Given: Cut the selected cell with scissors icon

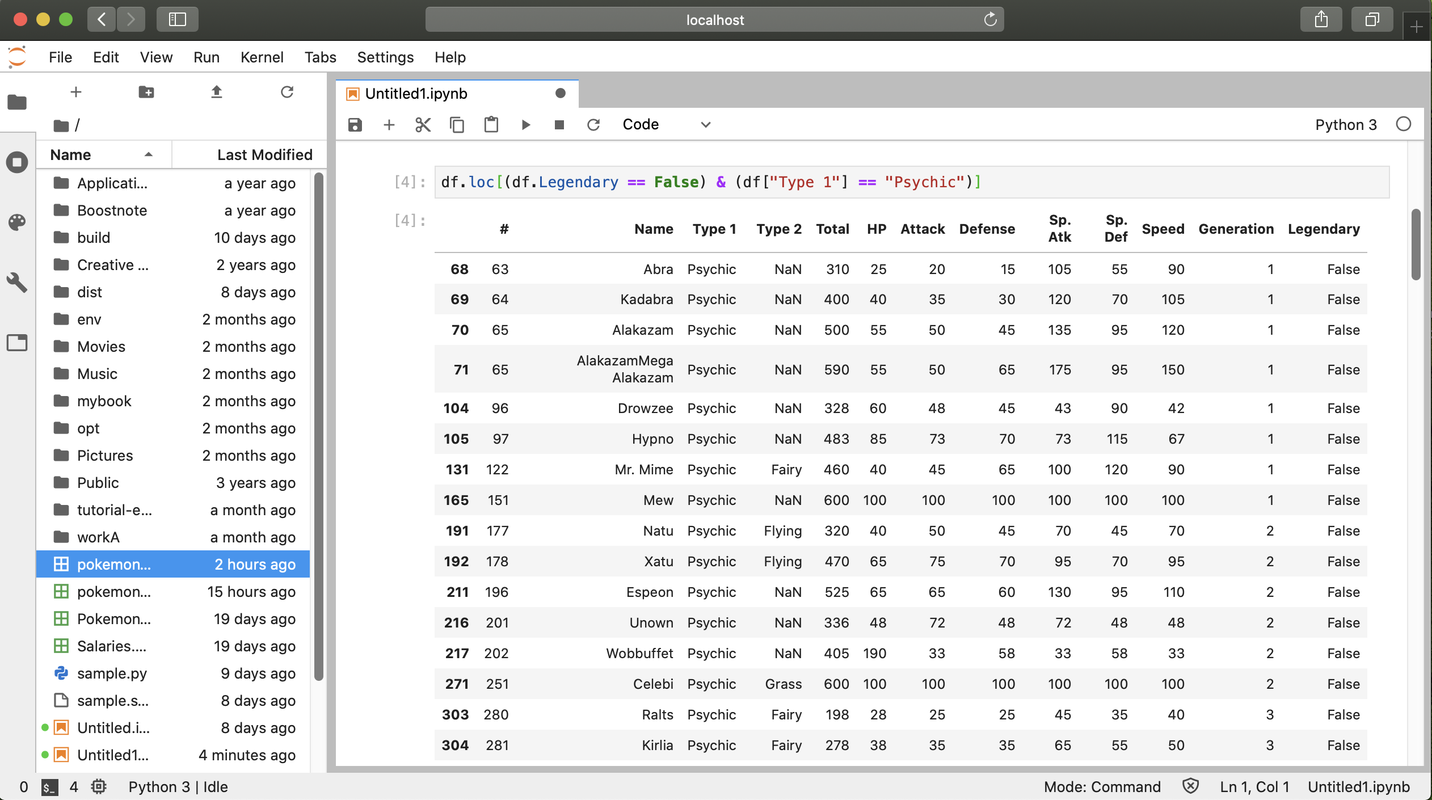Looking at the screenshot, I should click(x=423, y=125).
